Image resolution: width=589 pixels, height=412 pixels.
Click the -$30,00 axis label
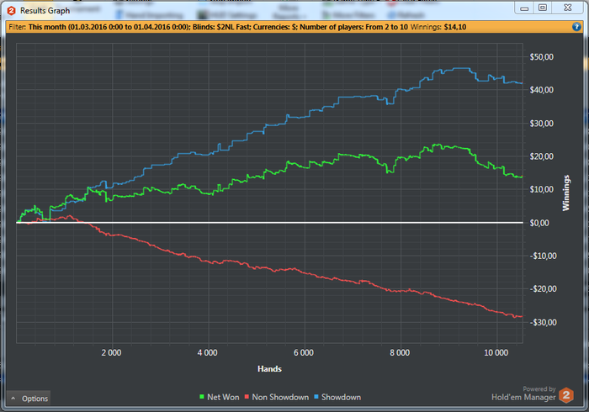click(x=544, y=322)
